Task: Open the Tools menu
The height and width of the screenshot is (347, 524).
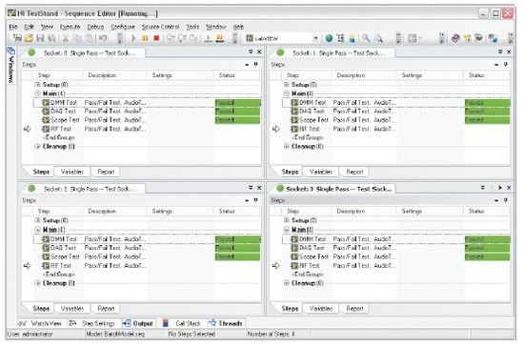Action: [192, 27]
